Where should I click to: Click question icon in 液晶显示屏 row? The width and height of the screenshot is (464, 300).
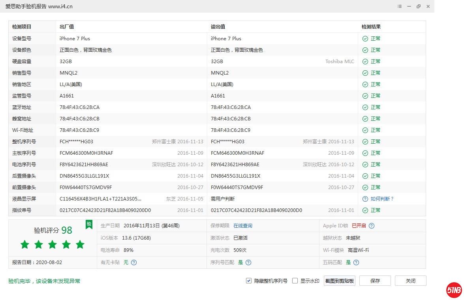365,199
